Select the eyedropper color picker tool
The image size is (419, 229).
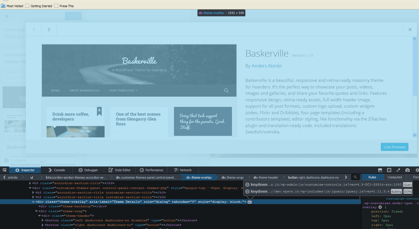pyautogui.click(x=398, y=170)
